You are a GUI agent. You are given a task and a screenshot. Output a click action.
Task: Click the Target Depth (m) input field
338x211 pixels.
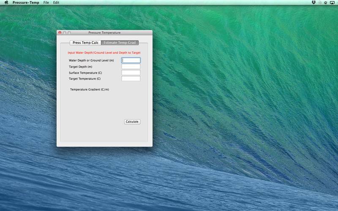coord(131,67)
